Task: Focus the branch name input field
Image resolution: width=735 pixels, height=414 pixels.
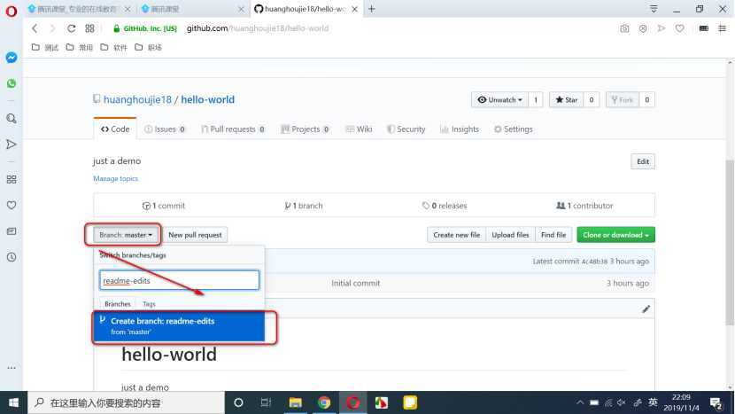Action: [x=179, y=280]
